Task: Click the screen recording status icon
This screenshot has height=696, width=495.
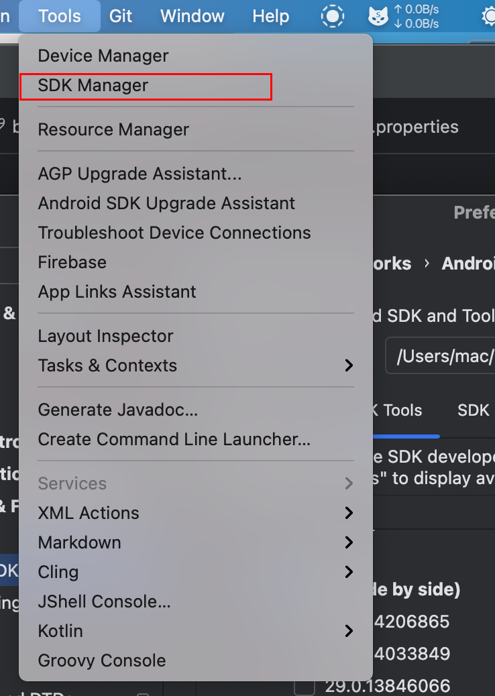Action: 333,16
